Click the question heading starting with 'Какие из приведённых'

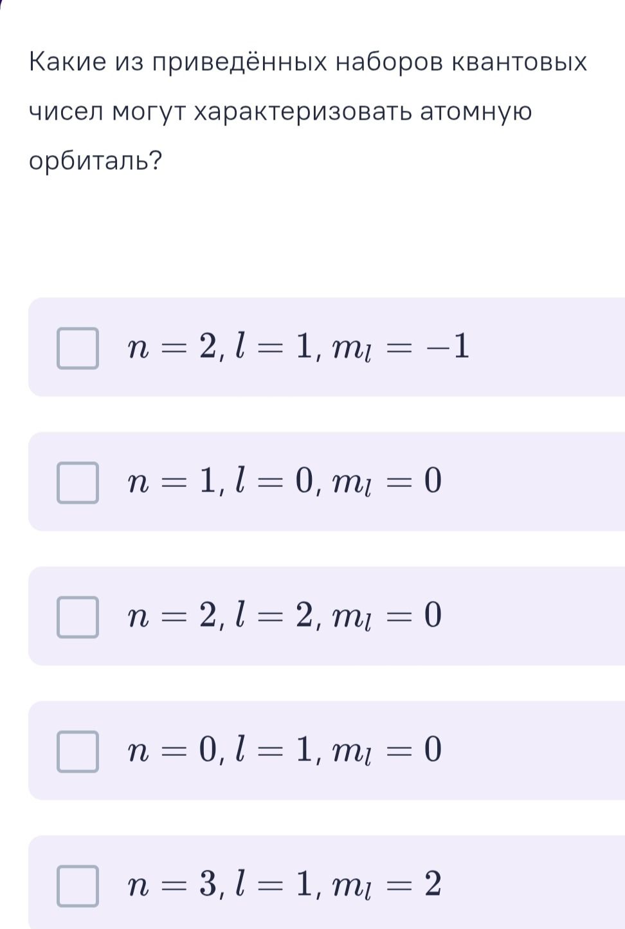tap(307, 63)
